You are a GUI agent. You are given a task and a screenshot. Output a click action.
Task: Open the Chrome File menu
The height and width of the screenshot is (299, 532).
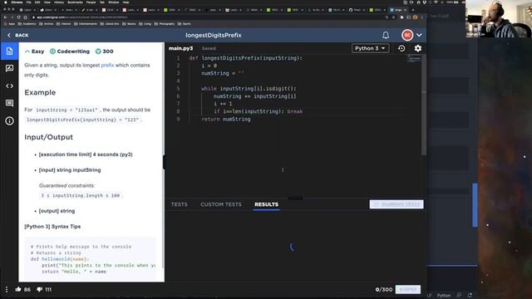(x=29, y=2)
